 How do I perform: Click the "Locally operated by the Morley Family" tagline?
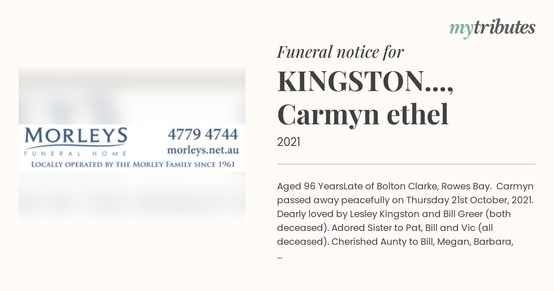(x=133, y=164)
